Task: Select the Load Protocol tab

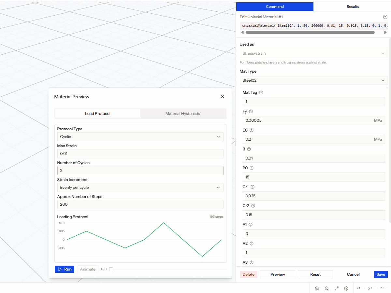Action: click(x=98, y=114)
